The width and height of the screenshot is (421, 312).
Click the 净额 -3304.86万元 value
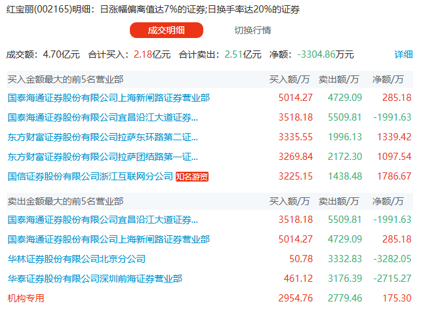point(311,54)
